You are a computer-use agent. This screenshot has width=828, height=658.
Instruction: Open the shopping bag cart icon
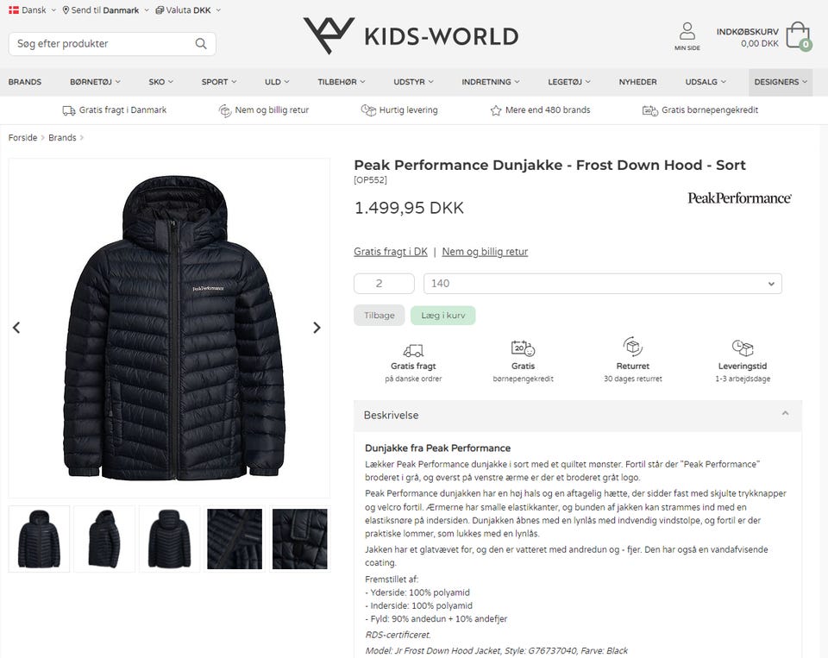[797, 36]
